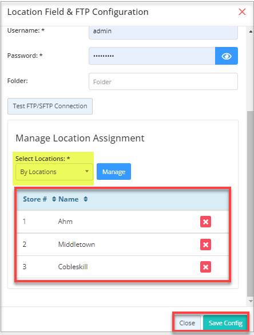
Task: Click the Manage button
Action: click(114, 172)
